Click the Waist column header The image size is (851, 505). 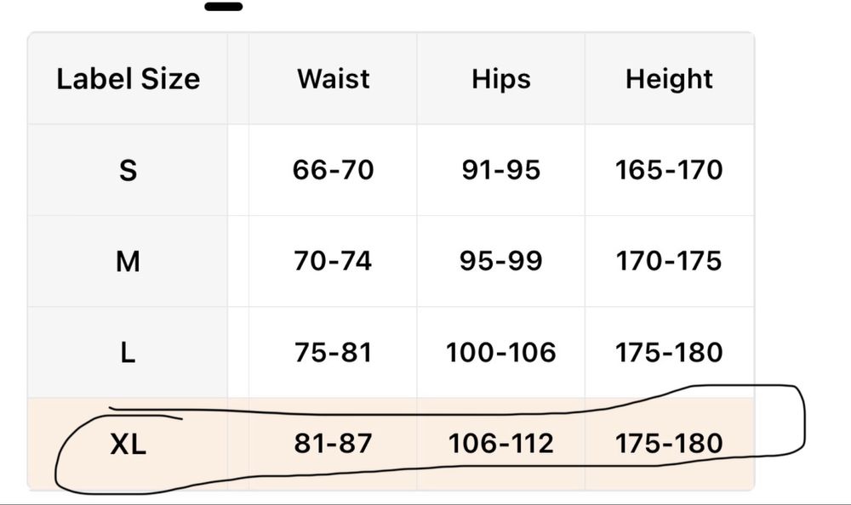click(x=333, y=79)
